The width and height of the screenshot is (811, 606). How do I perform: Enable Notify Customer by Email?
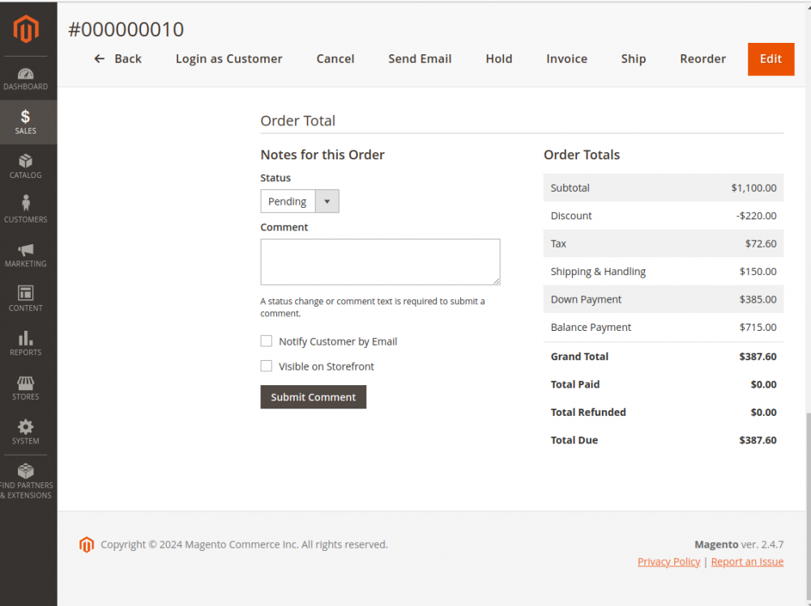(266, 341)
